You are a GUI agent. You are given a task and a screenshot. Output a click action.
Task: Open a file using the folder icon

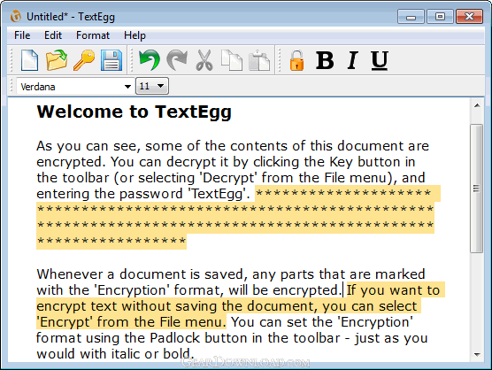[x=57, y=60]
